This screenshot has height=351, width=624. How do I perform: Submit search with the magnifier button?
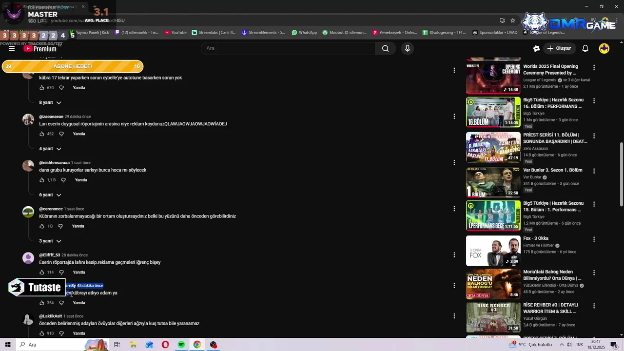click(385, 48)
